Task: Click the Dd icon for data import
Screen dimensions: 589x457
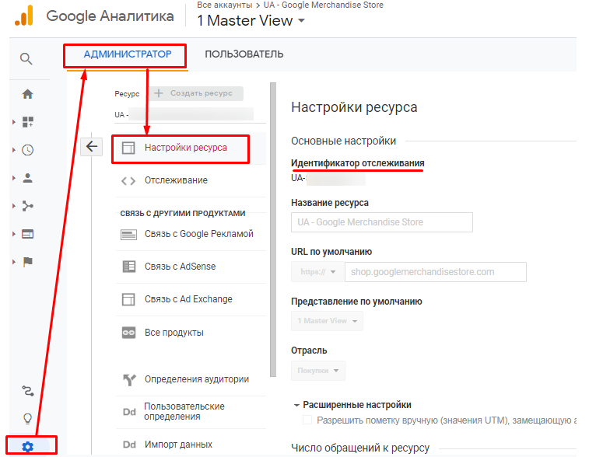Action: [x=129, y=445]
